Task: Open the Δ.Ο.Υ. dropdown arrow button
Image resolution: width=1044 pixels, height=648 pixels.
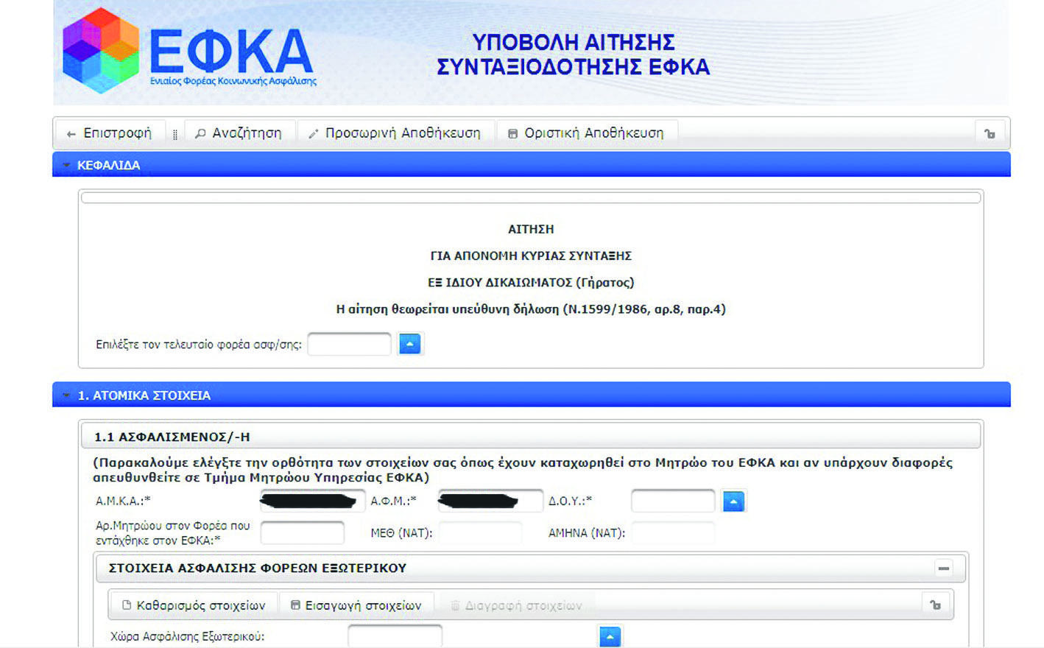Action: (x=733, y=501)
